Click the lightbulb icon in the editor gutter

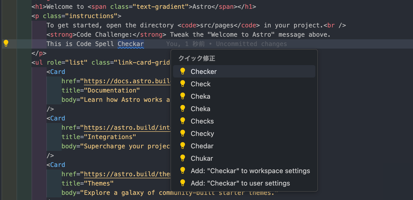(6, 43)
